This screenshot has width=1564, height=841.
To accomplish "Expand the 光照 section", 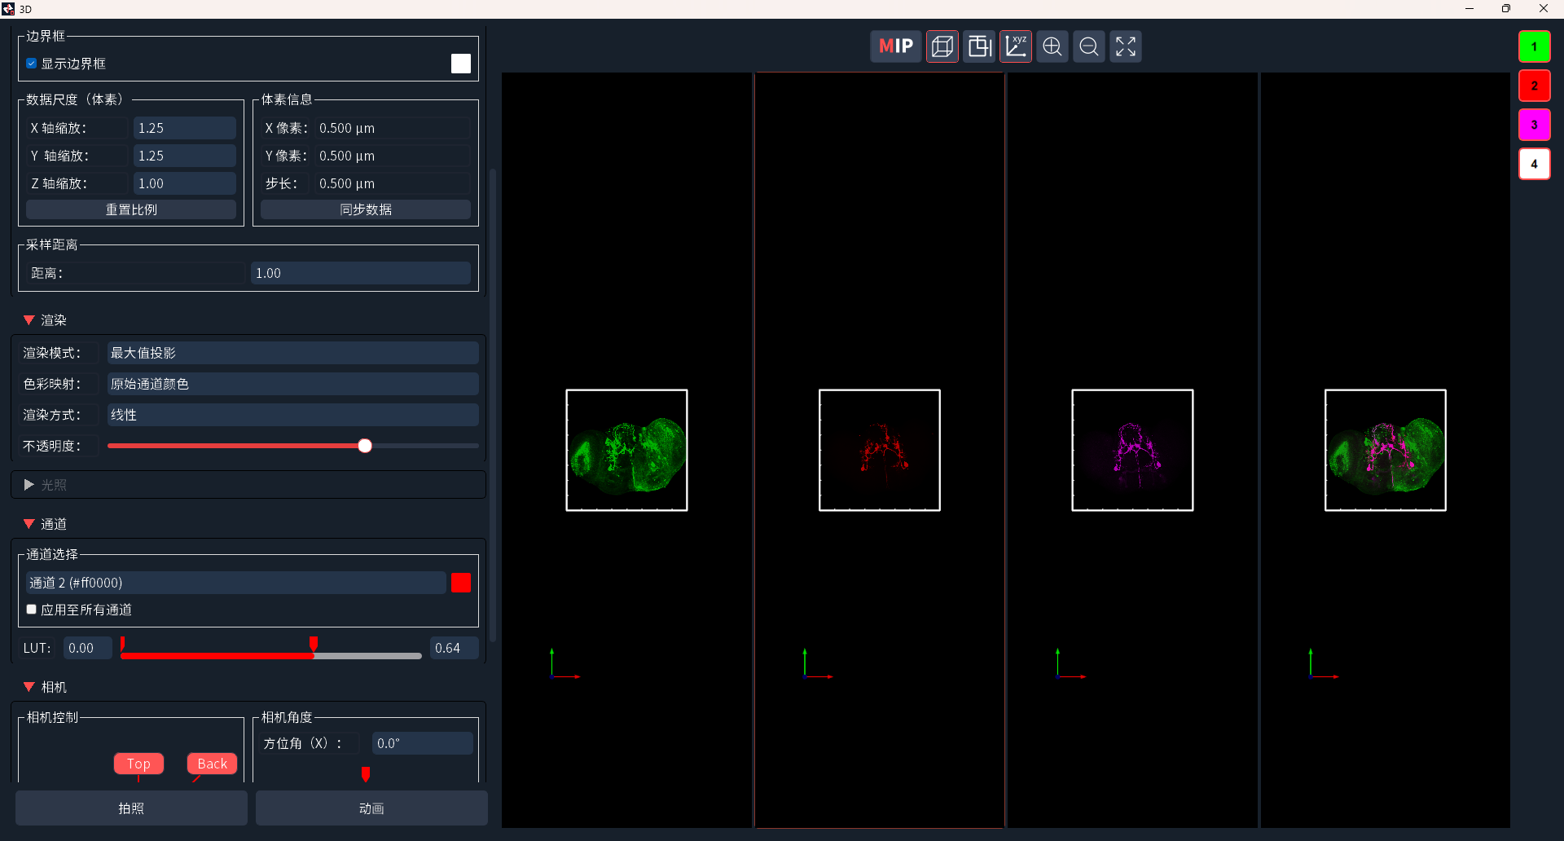I will coord(29,485).
